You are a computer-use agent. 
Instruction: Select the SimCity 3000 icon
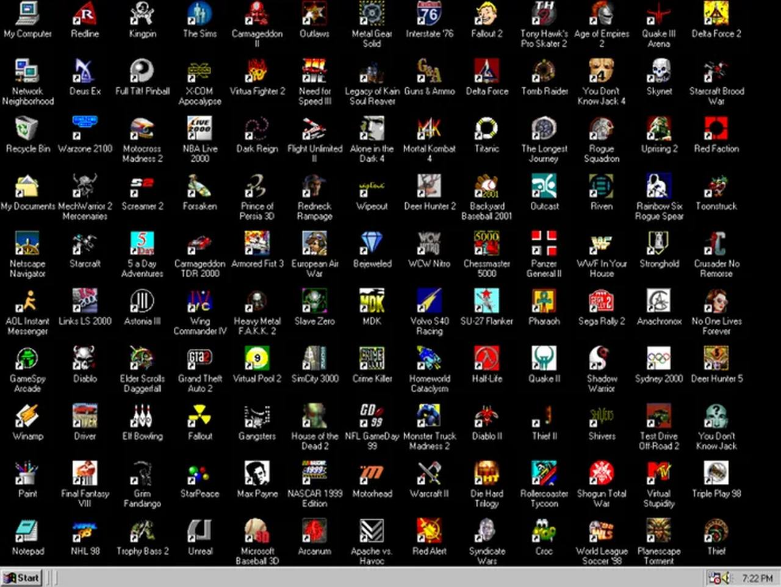click(x=314, y=359)
